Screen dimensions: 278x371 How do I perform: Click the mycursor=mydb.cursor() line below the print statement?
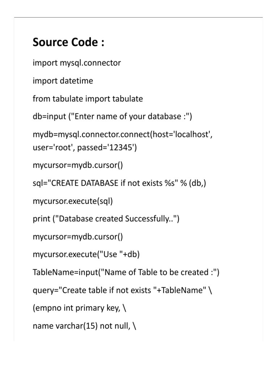pyautogui.click(x=78, y=237)
